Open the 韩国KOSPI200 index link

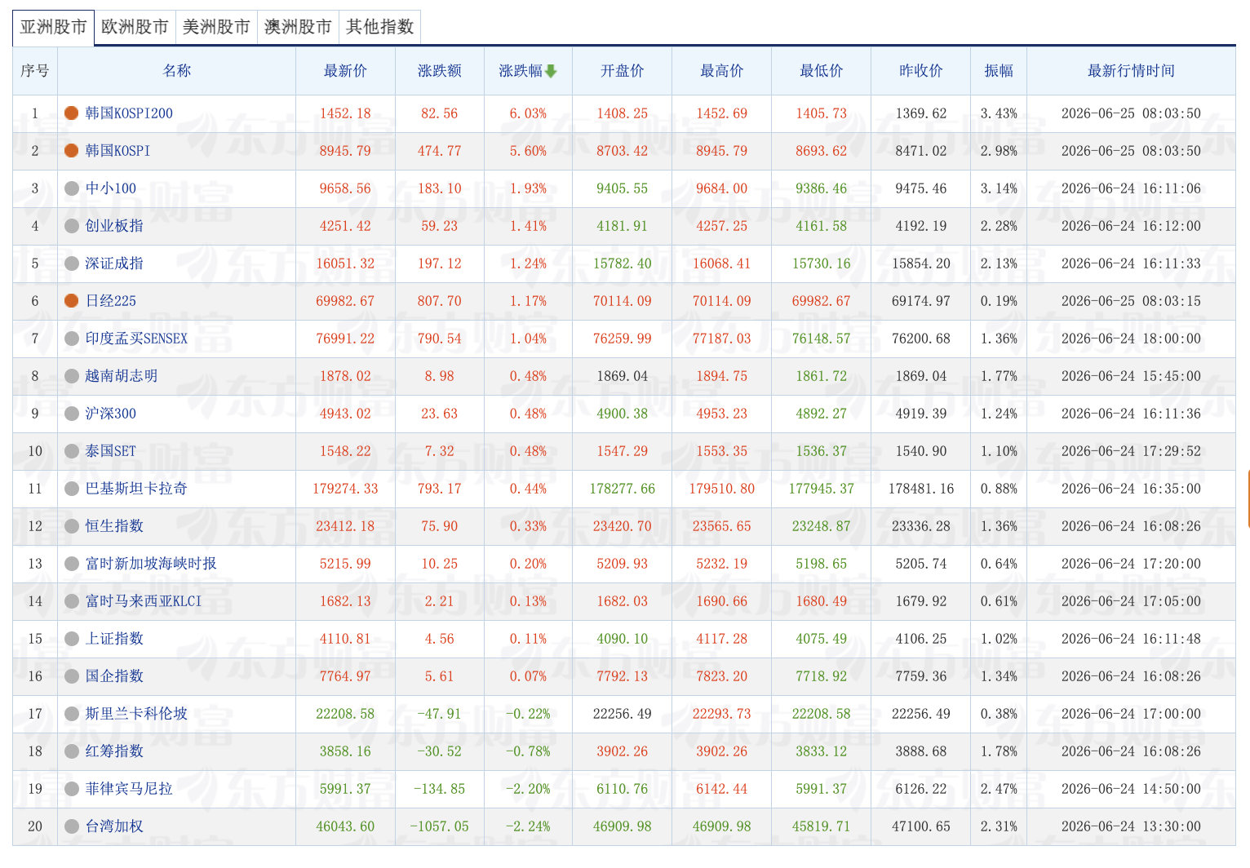129,113
